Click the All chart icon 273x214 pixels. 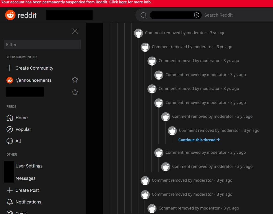tap(10, 141)
